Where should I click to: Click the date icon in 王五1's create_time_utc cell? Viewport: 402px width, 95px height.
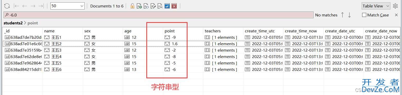[x=247, y=37]
